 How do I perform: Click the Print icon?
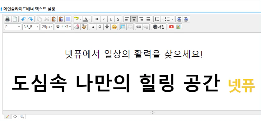(8, 19)
